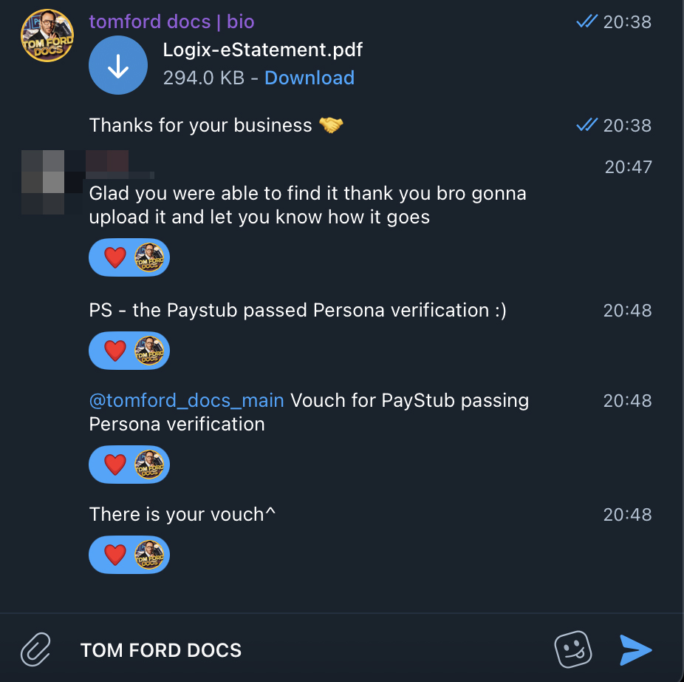Click read checkmarks on the PDF message
This screenshot has height=682, width=684.
click(586, 22)
